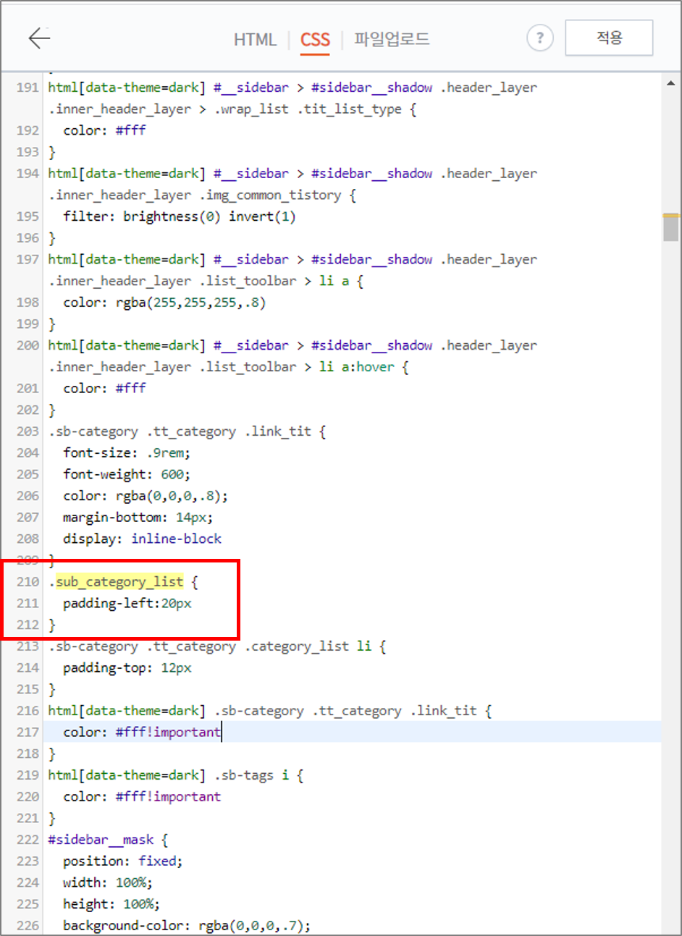
Task: Open help via the question mark icon
Action: click(x=539, y=38)
